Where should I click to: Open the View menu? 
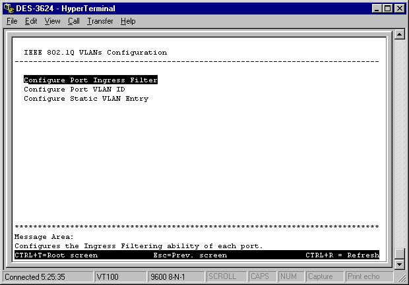(x=52, y=21)
